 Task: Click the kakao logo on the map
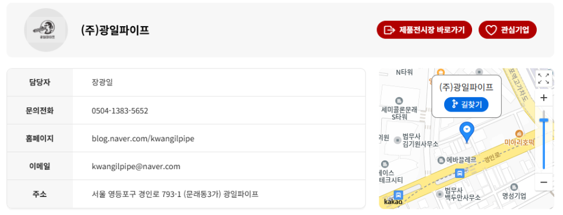[392, 202]
